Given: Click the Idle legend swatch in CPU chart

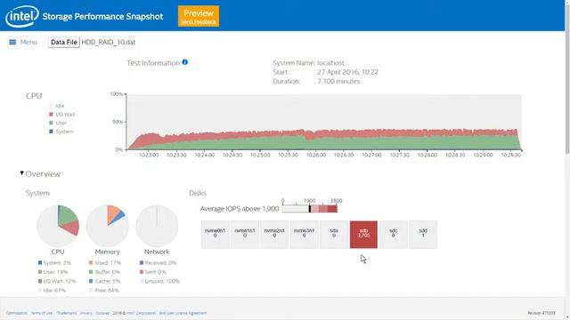Looking at the screenshot, I should pyautogui.click(x=51, y=106).
